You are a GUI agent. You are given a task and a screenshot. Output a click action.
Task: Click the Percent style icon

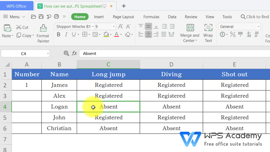pyautogui.click(x=233, y=34)
